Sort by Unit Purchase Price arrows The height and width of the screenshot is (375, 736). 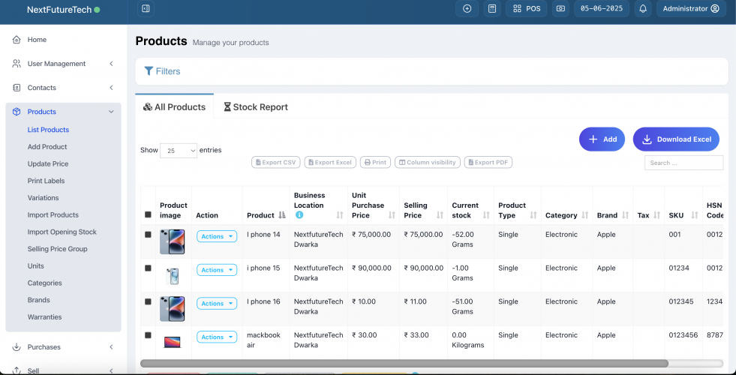[x=392, y=215]
